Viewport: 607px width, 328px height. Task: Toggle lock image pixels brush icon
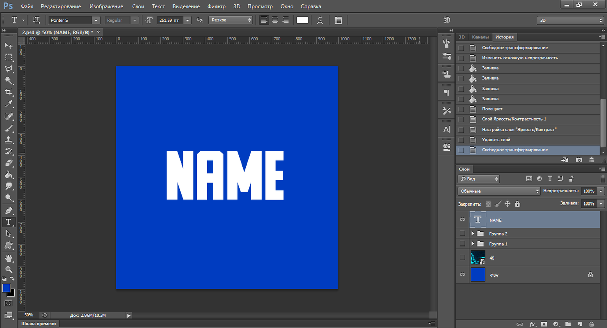[x=498, y=203]
